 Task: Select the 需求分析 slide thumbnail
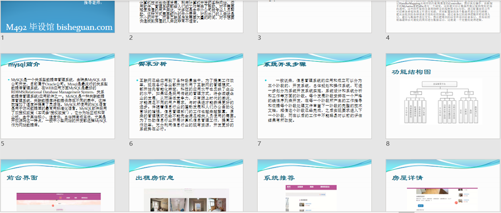coord(186,96)
